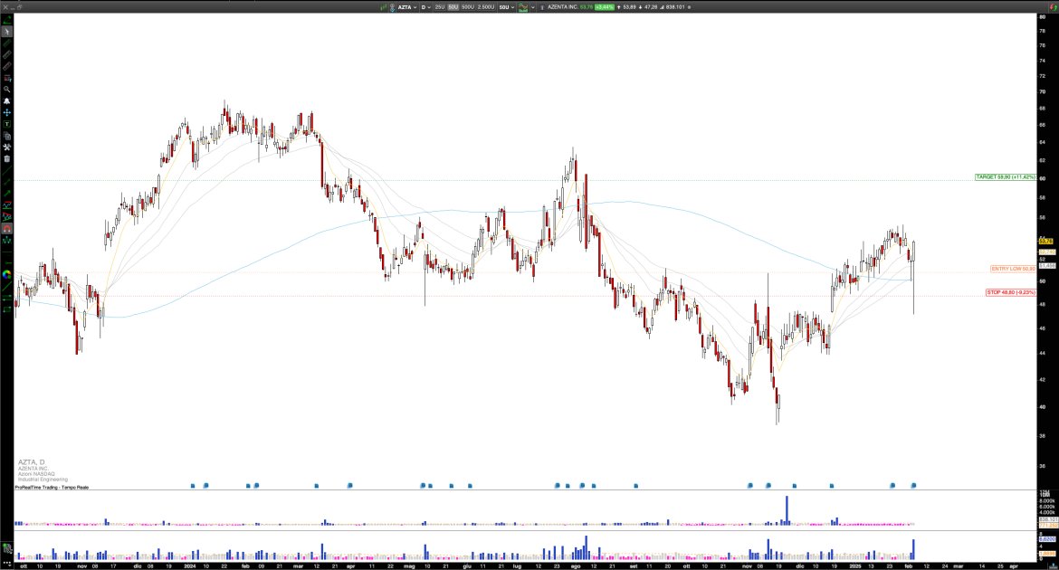The image size is (1059, 570).
Task: Toggle the 2.500U units button
Action: coord(485,8)
